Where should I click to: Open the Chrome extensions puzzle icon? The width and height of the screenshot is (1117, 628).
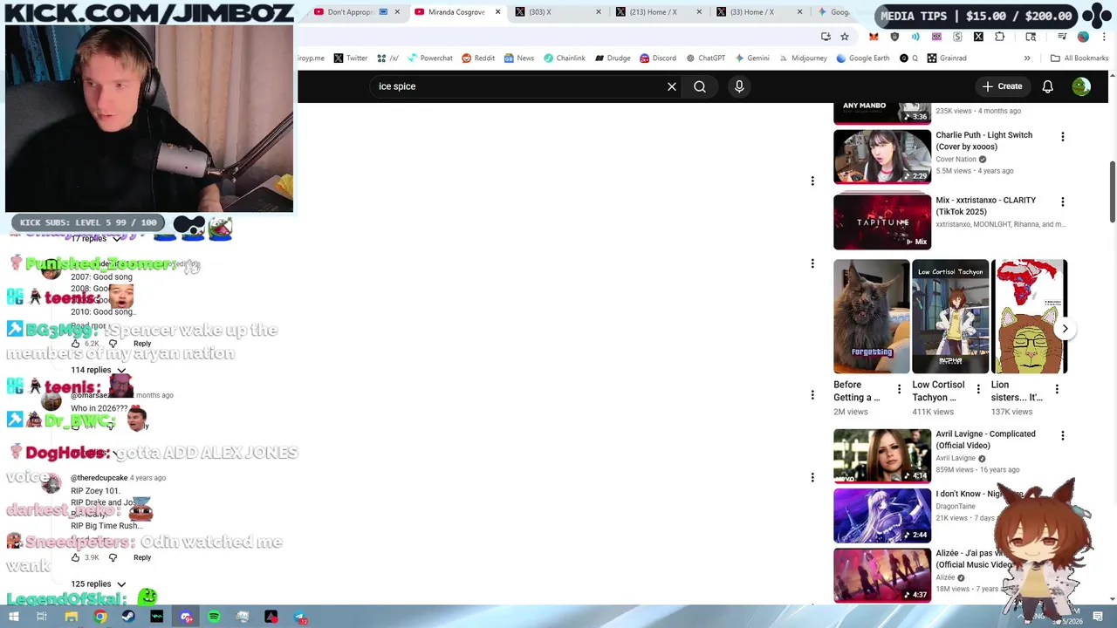999,37
